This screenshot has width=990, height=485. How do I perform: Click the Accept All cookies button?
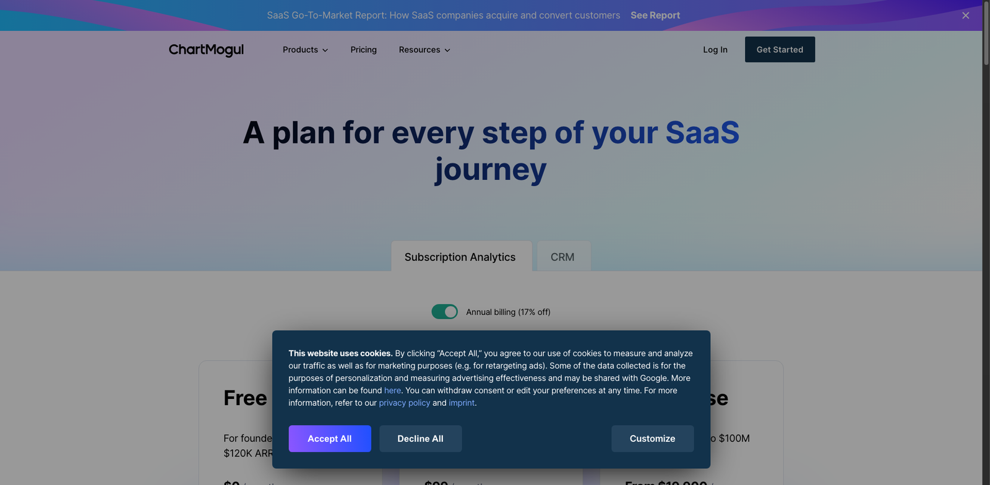(x=329, y=438)
